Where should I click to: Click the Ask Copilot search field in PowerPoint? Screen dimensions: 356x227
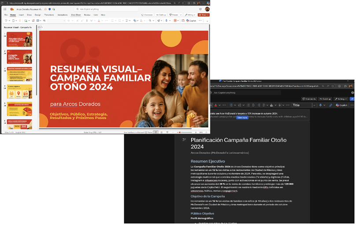pos(106,9)
